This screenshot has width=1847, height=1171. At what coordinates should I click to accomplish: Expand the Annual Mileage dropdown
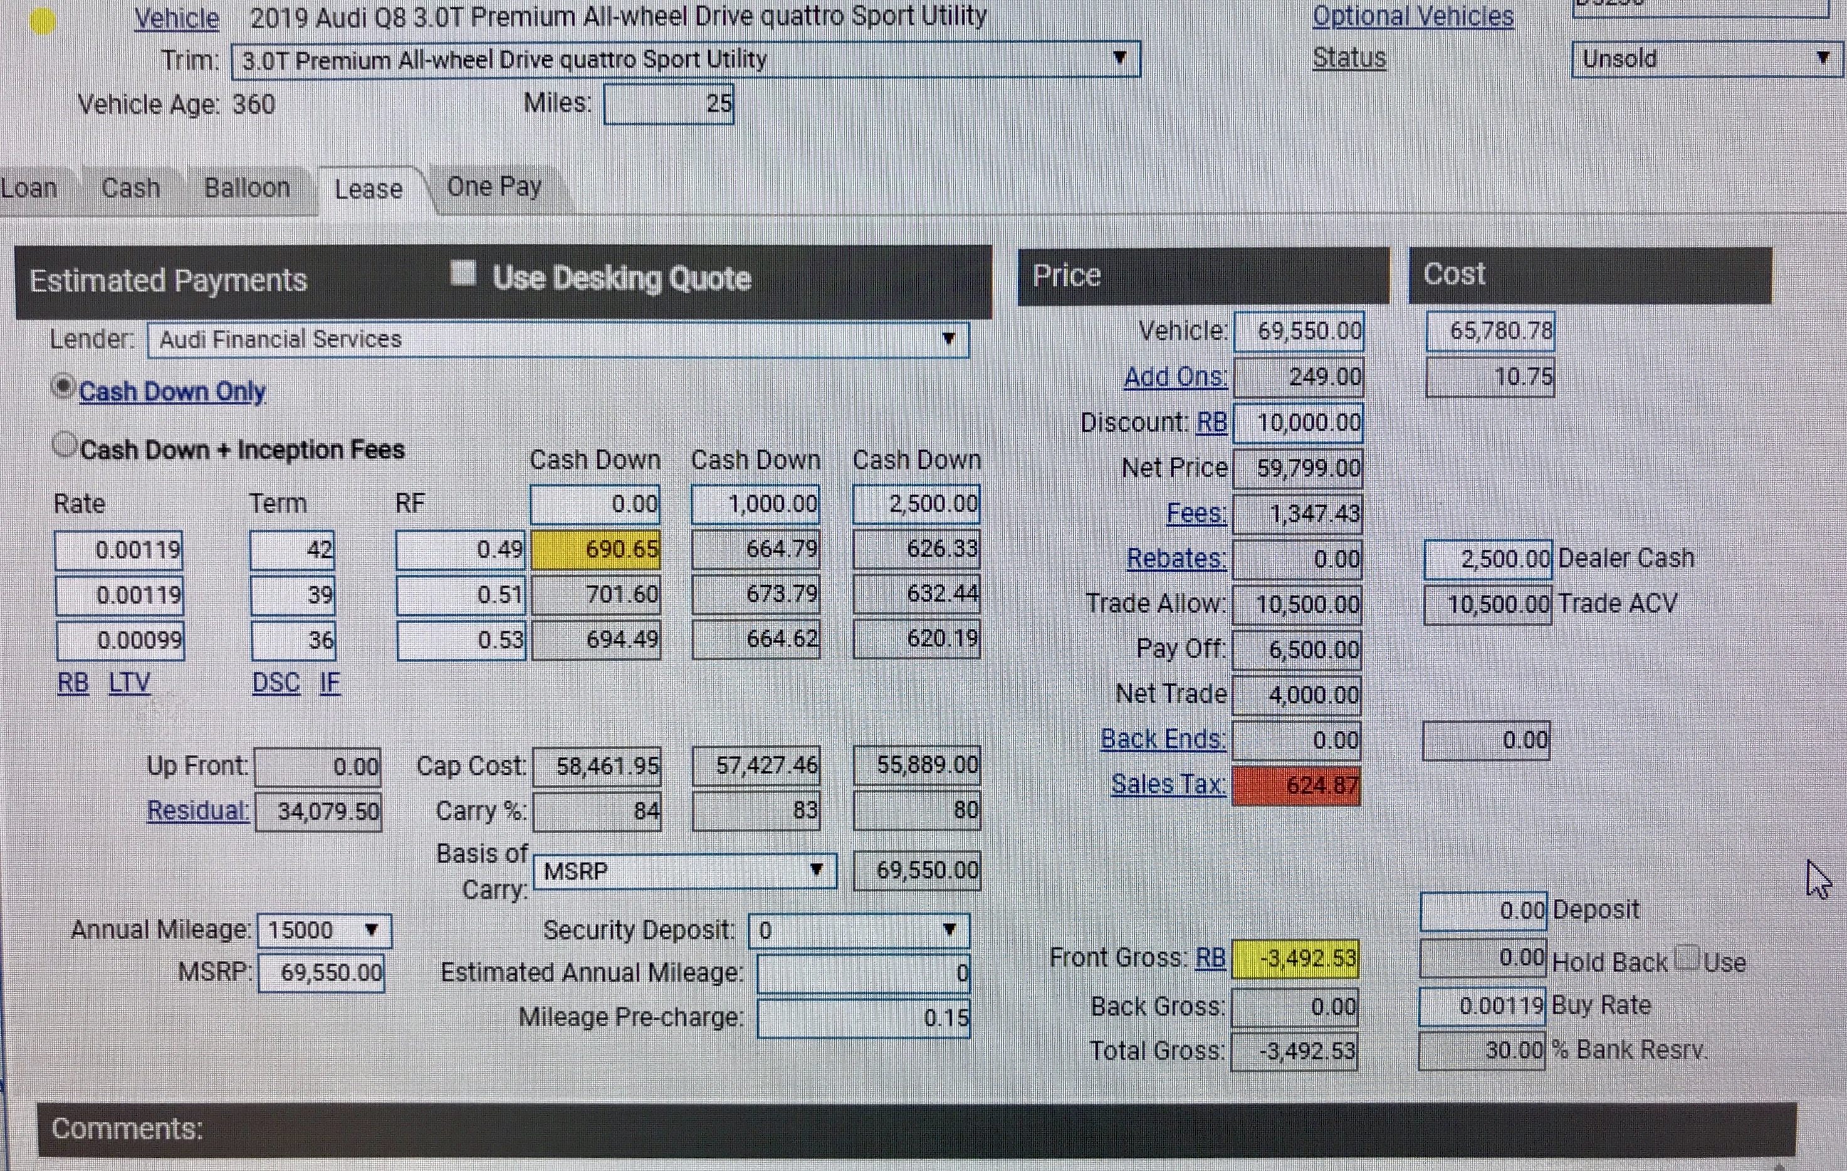(371, 930)
